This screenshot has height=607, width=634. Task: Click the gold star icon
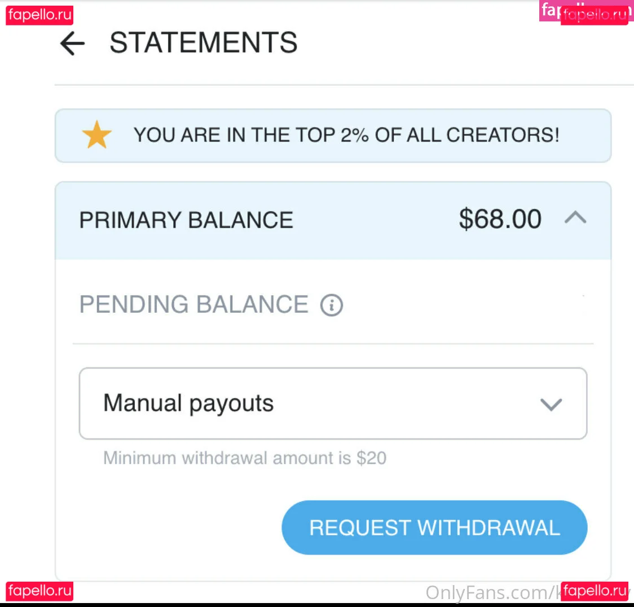coord(96,135)
